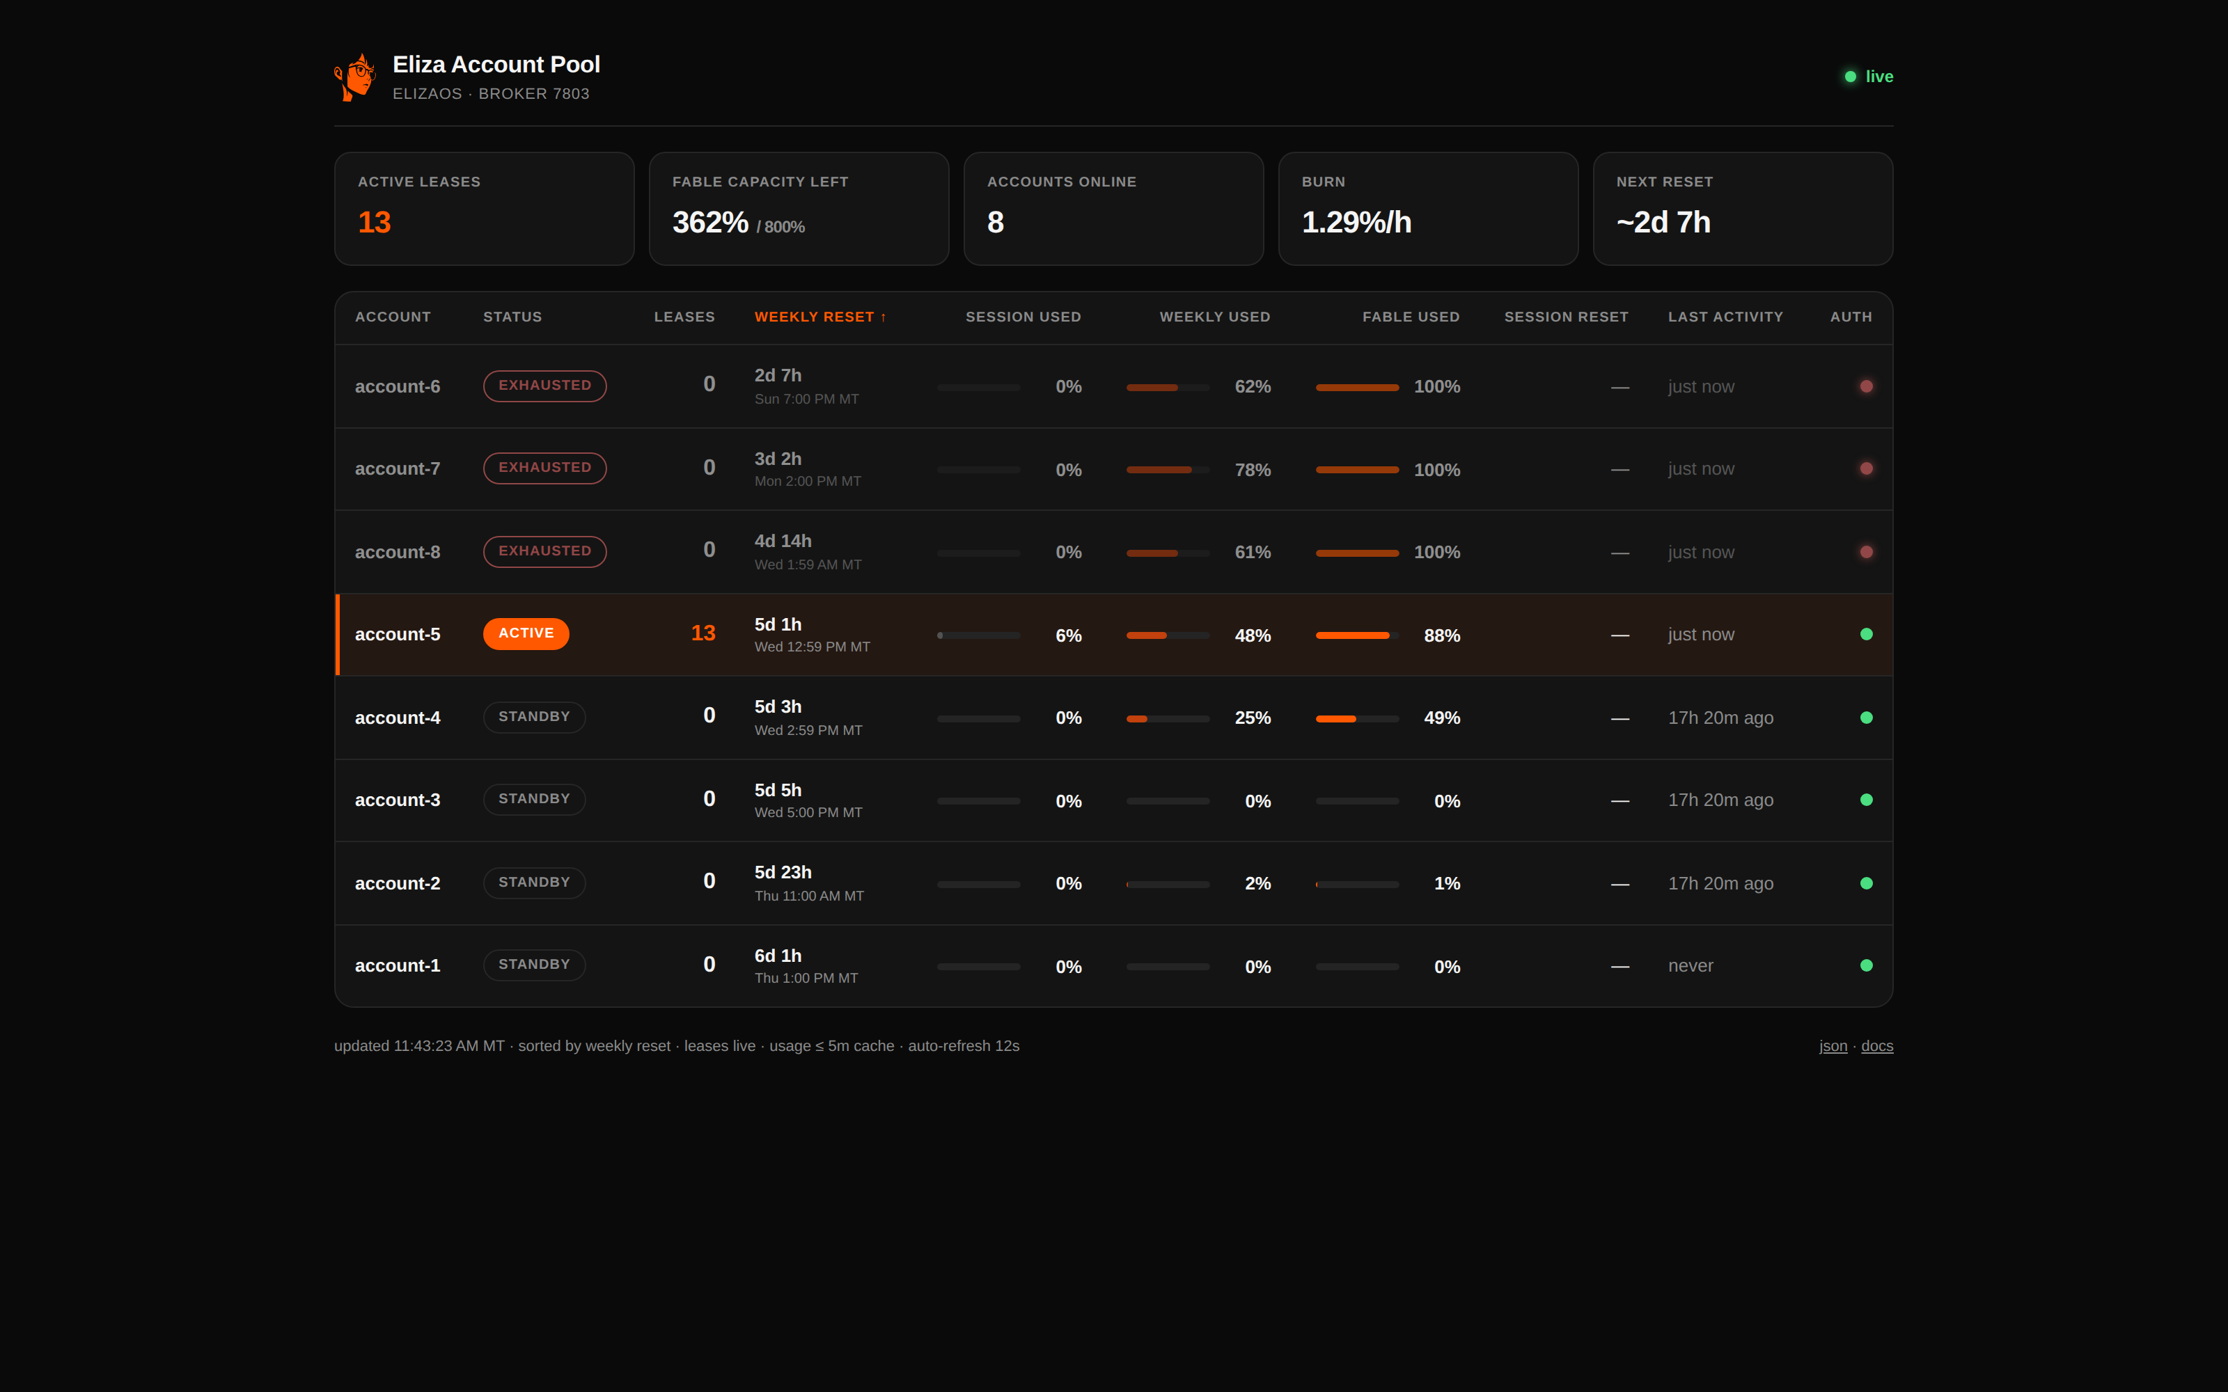
Task: Click account-2 green auth status dot
Action: coord(1866,884)
